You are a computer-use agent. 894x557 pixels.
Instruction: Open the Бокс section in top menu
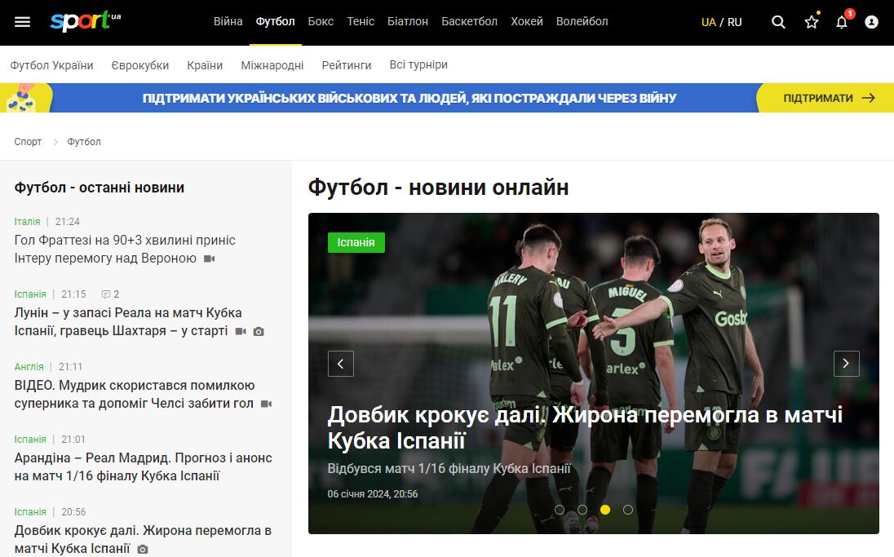point(321,21)
